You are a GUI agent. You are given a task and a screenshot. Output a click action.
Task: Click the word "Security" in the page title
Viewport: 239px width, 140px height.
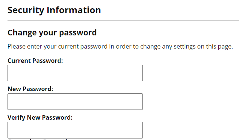(x=26, y=11)
